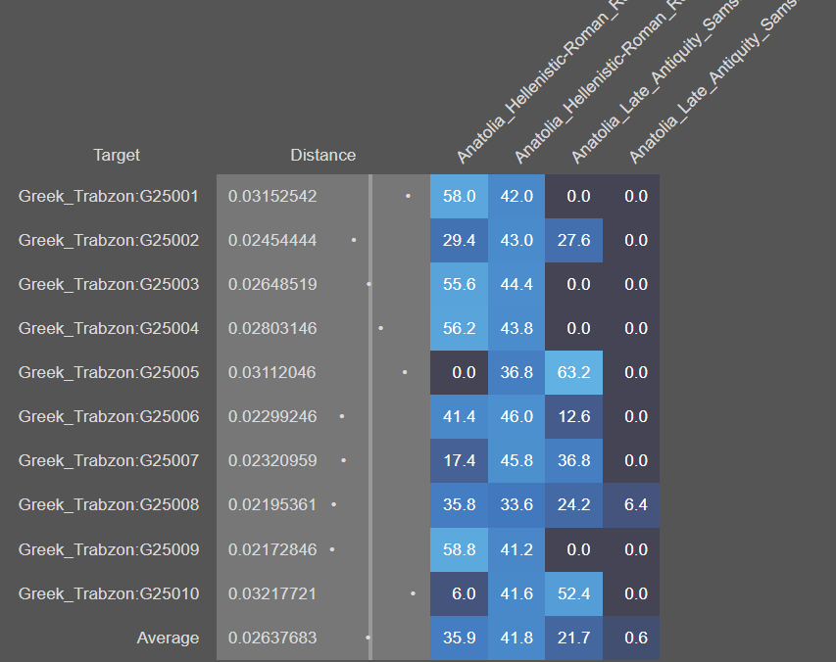Click distance value 0.02299246
The width and height of the screenshot is (836, 662).
272,416
